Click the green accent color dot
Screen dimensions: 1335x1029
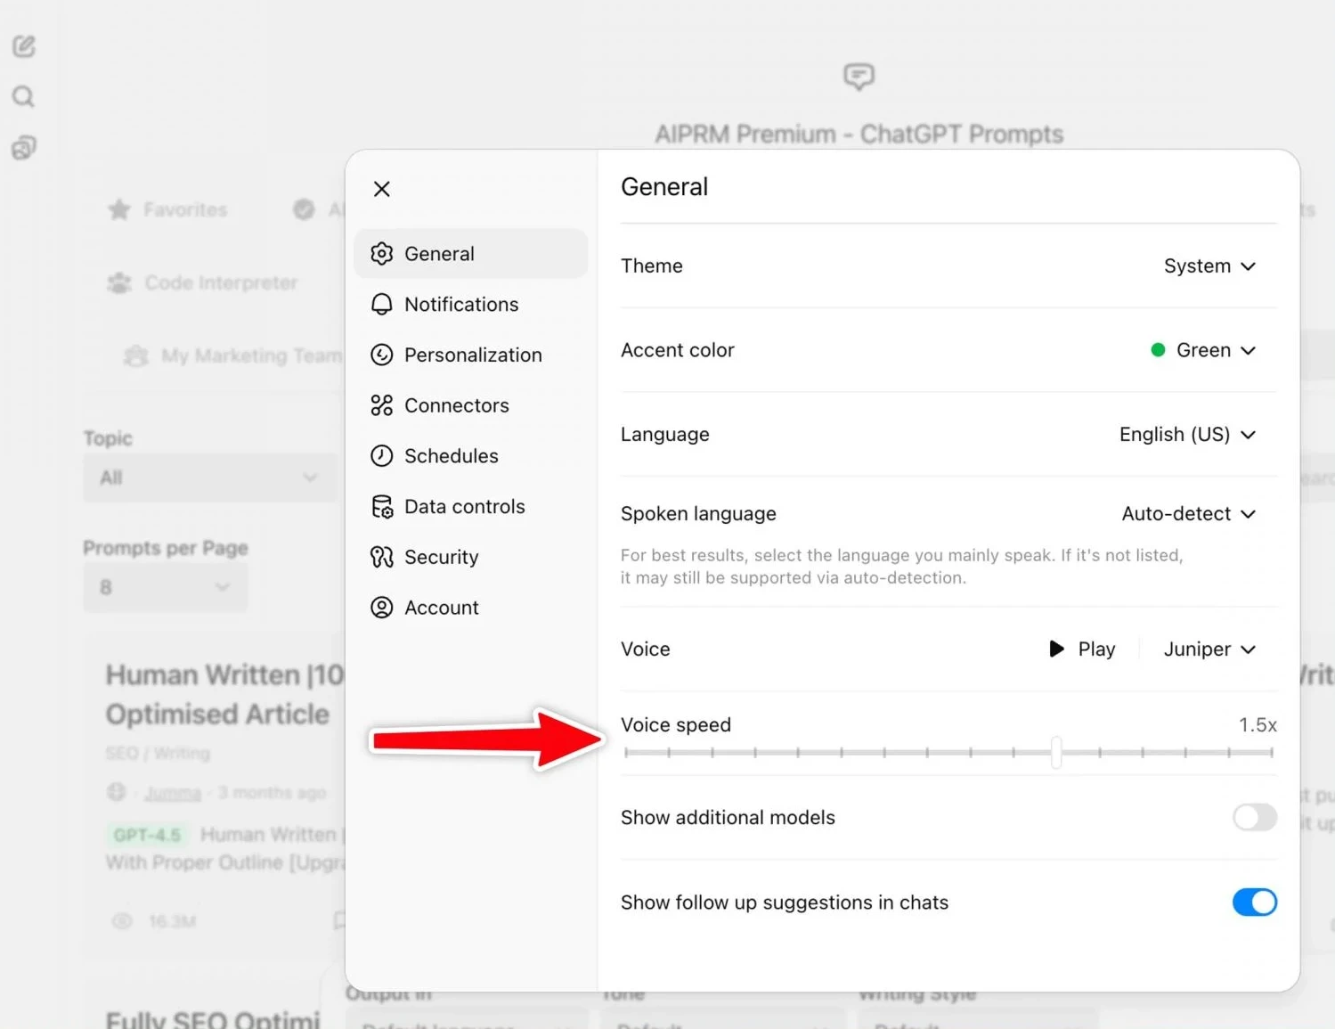click(1158, 350)
